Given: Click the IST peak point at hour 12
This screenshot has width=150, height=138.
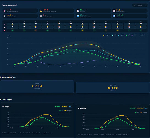Looking at the screenshot, I should point(72,49).
